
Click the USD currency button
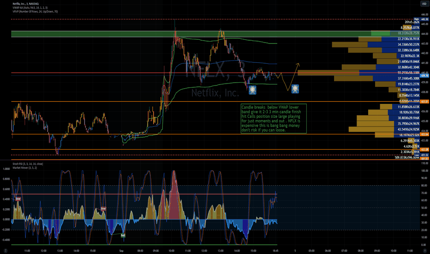point(424,4)
